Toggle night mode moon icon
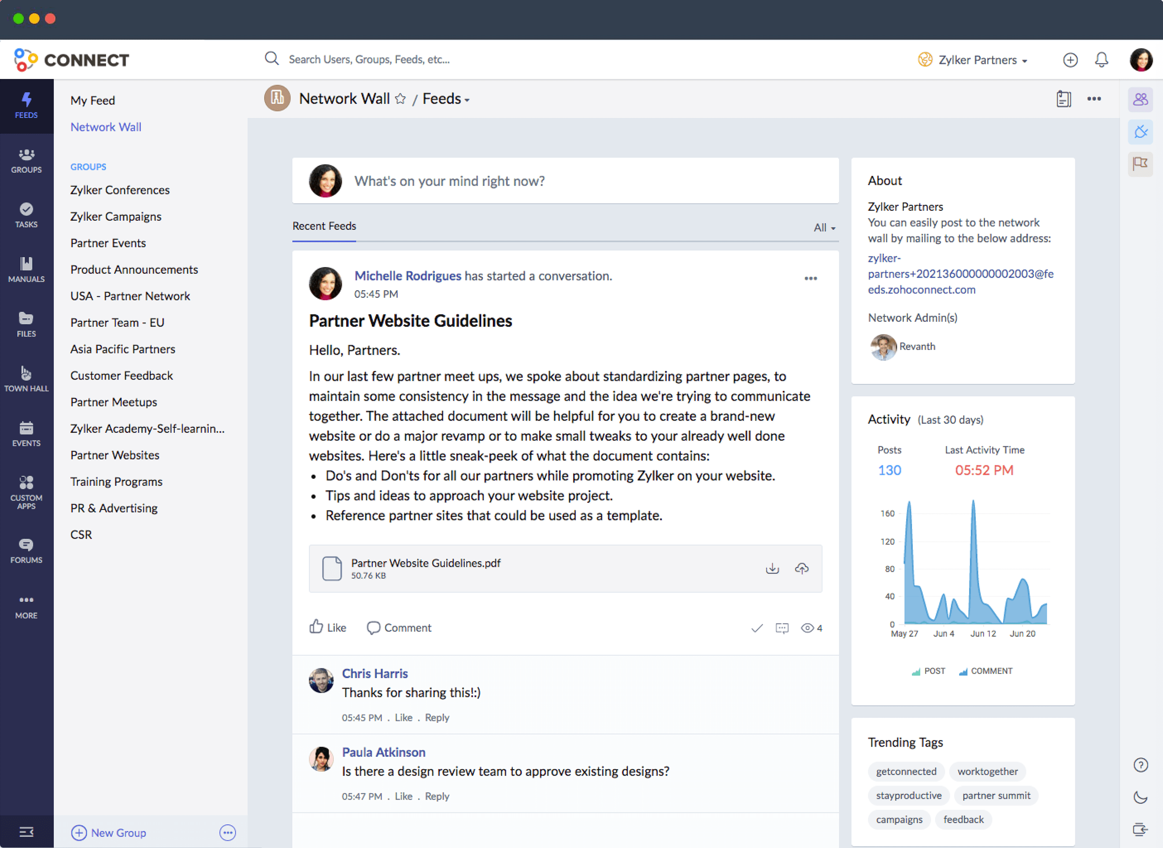The height and width of the screenshot is (848, 1163). 1140,797
